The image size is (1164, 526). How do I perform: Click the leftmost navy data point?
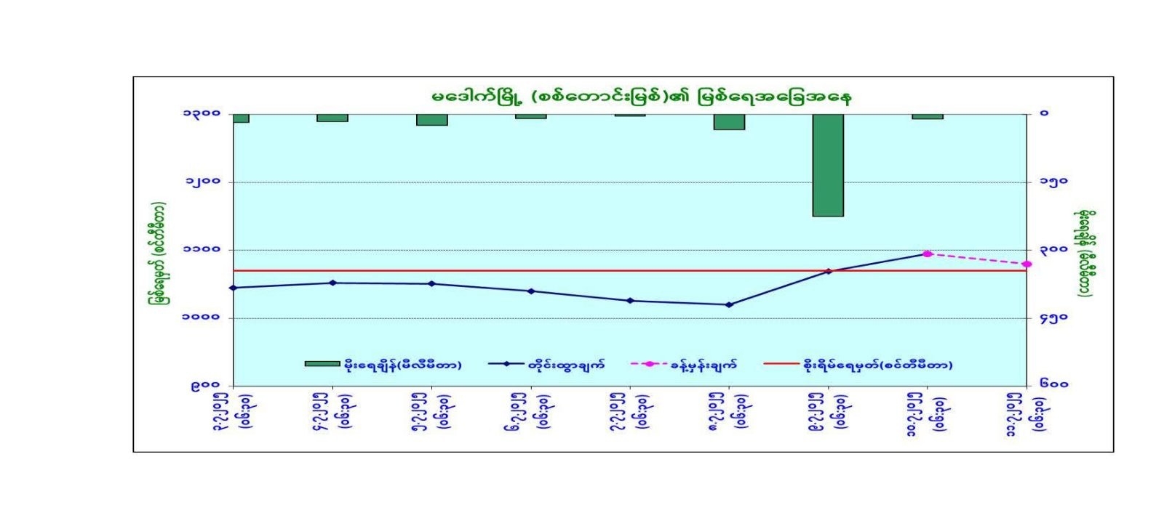(x=233, y=288)
